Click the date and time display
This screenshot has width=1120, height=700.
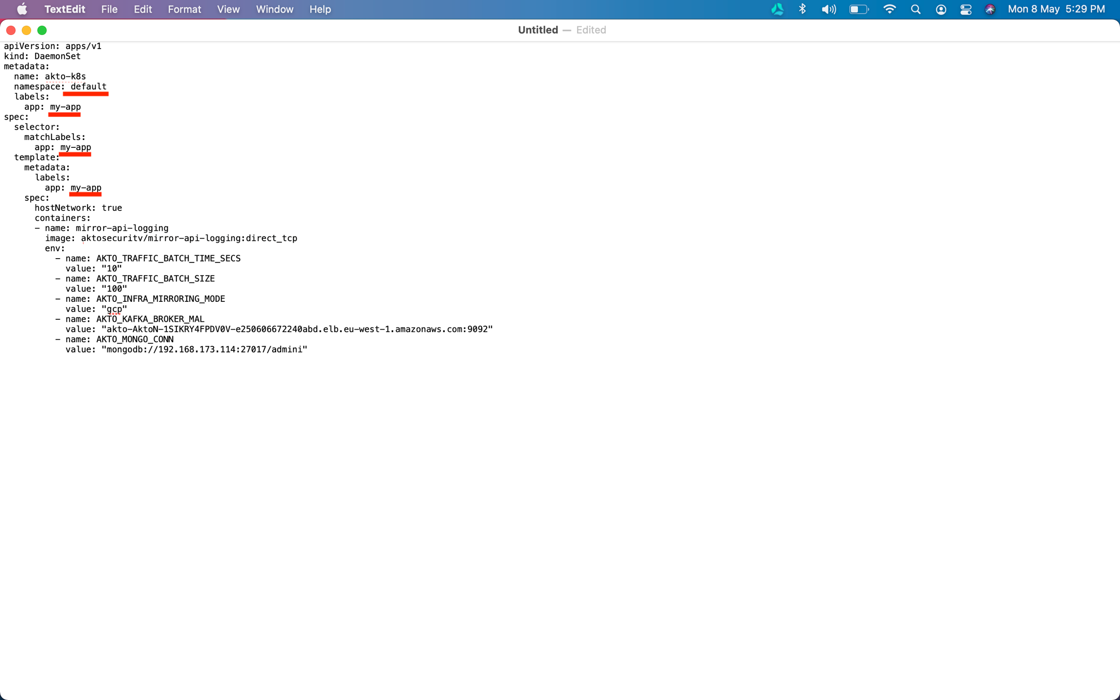click(x=1055, y=9)
